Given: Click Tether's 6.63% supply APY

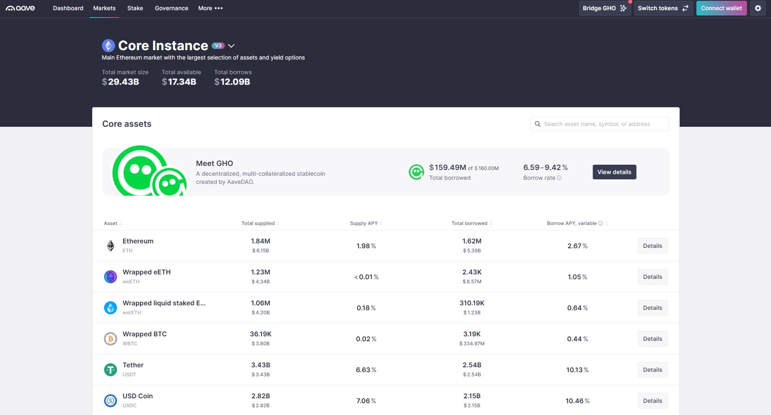Looking at the screenshot, I should coord(366,370).
